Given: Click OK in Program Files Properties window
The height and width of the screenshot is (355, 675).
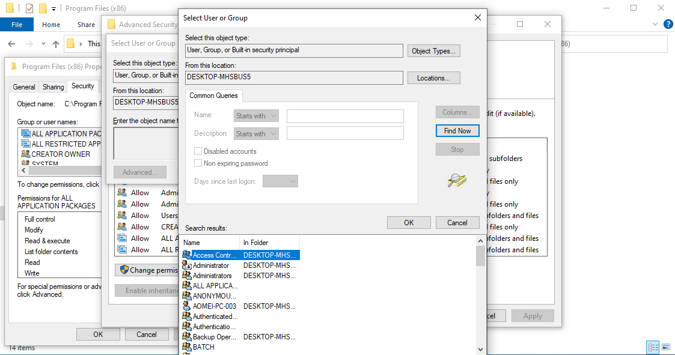Looking at the screenshot, I should 98,335.
